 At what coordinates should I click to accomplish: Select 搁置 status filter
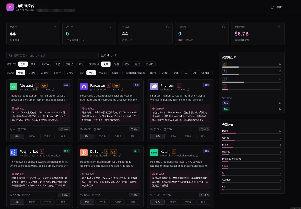tap(57, 64)
